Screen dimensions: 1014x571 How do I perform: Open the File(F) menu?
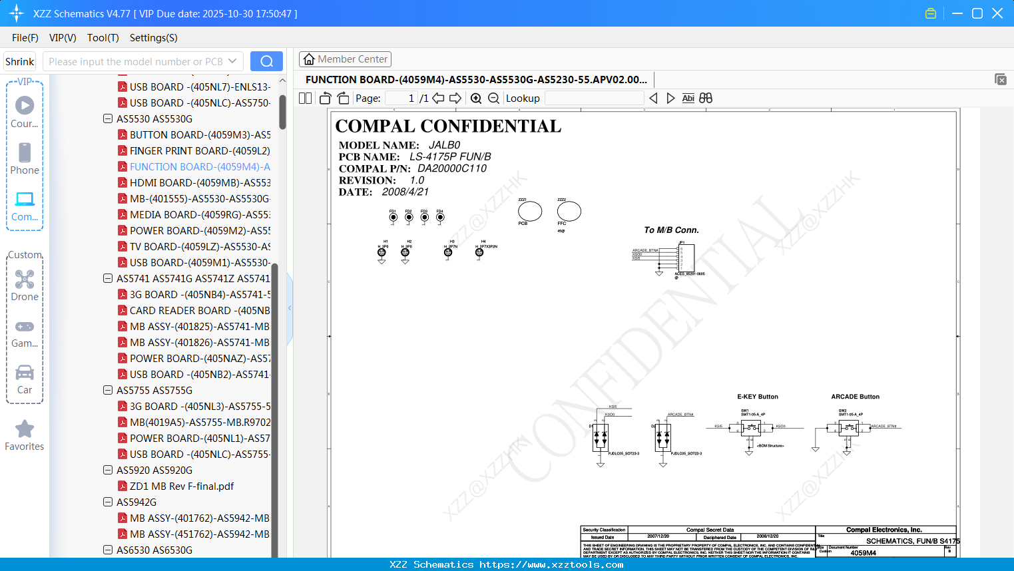(x=25, y=38)
